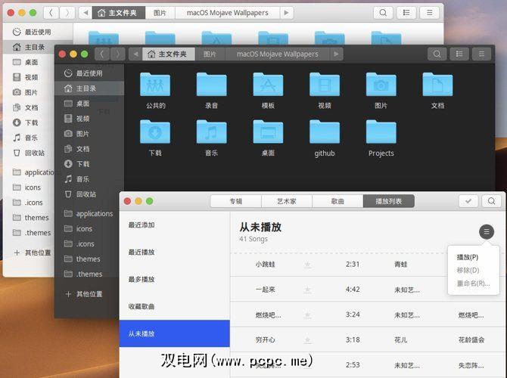Star the 穷开心 song
The image size is (507, 378).
308,340
